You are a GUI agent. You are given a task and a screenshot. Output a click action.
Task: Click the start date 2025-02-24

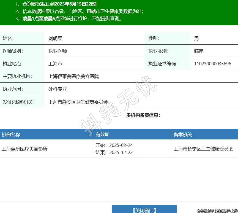[121, 145]
